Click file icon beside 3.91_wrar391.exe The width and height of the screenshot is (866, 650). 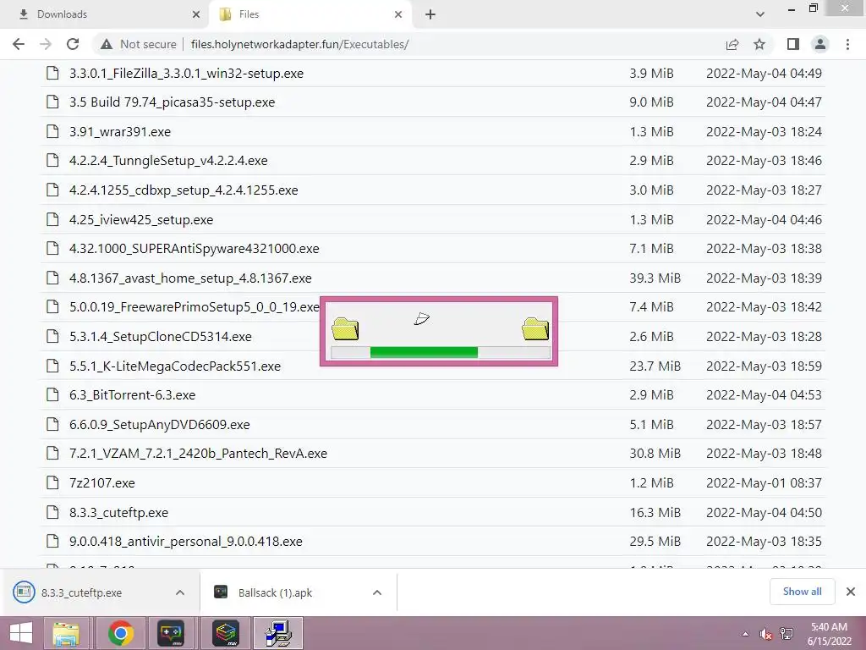pyautogui.click(x=52, y=131)
